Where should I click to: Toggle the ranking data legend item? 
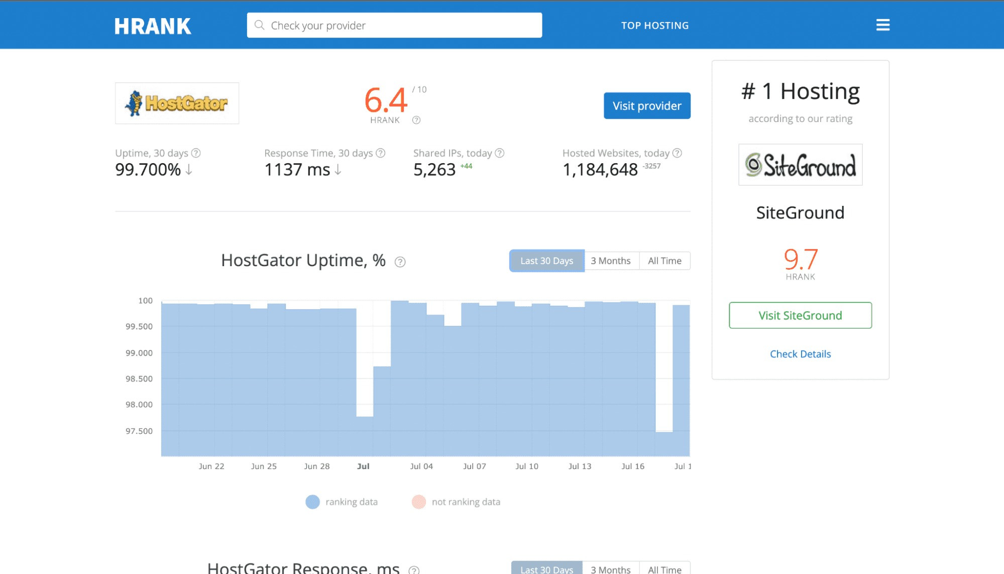[x=342, y=502]
